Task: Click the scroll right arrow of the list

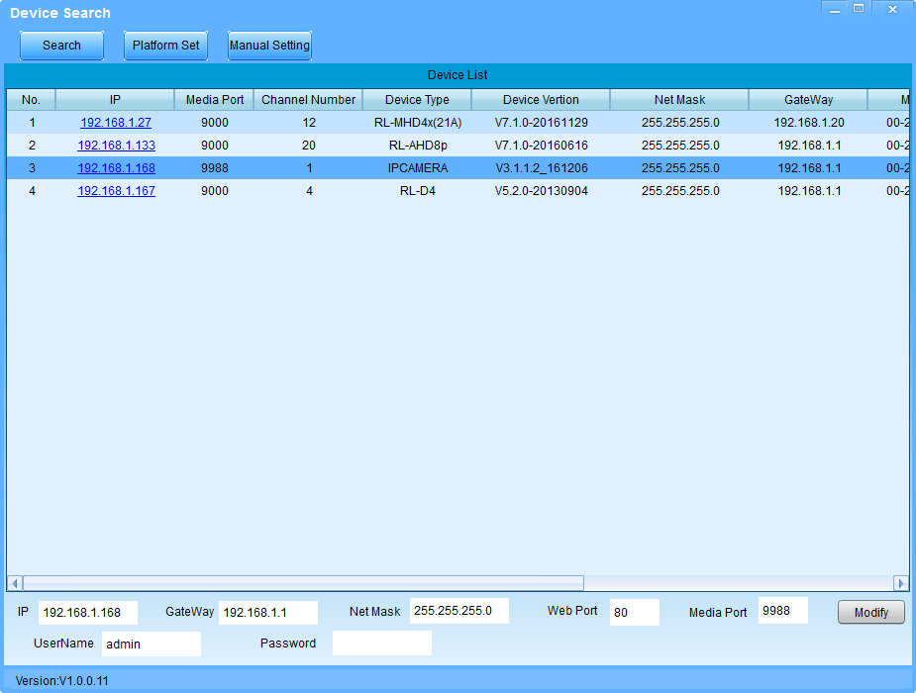Action: point(901,583)
